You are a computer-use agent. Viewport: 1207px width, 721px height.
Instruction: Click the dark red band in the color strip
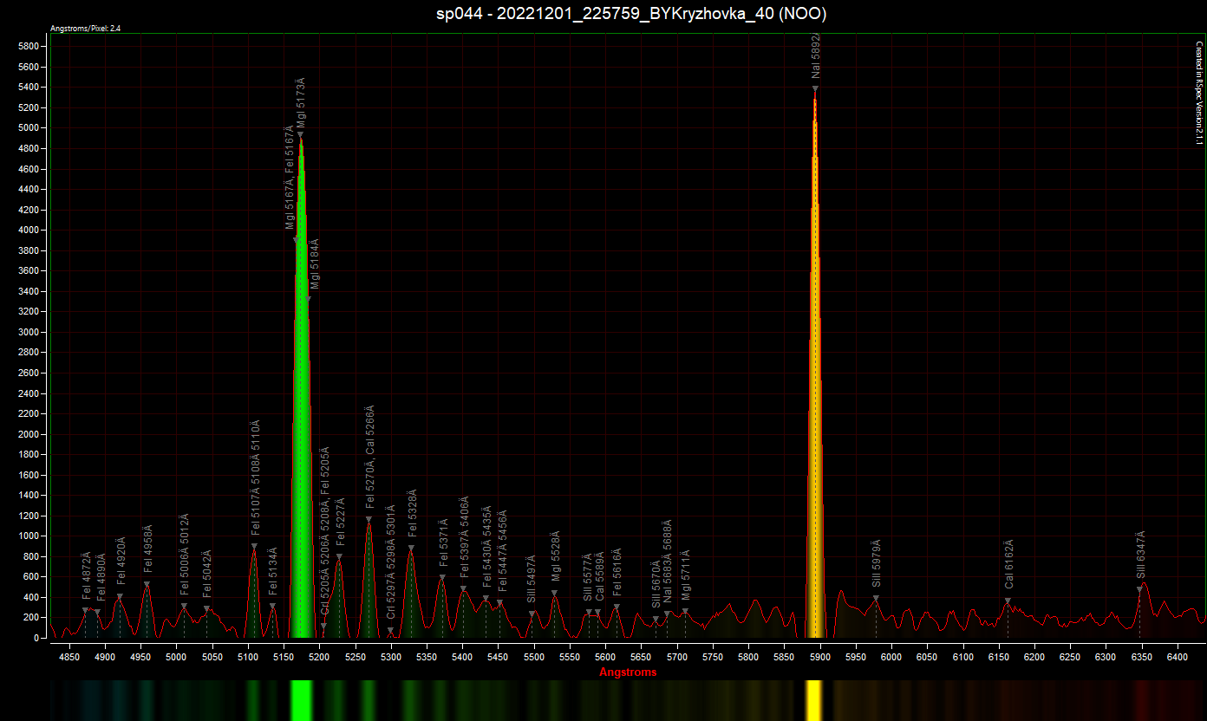1143,700
